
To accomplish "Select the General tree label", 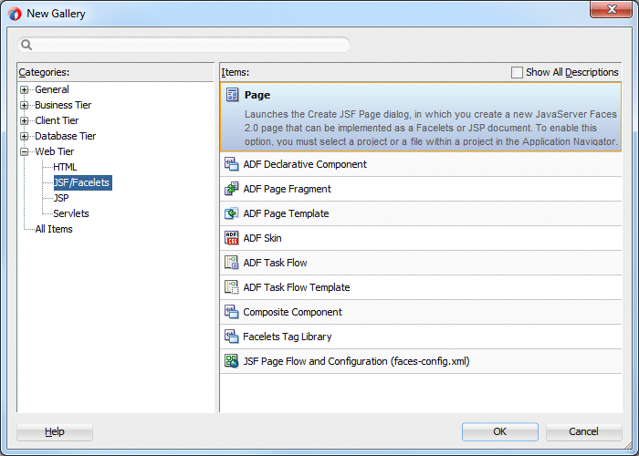I will [52, 89].
